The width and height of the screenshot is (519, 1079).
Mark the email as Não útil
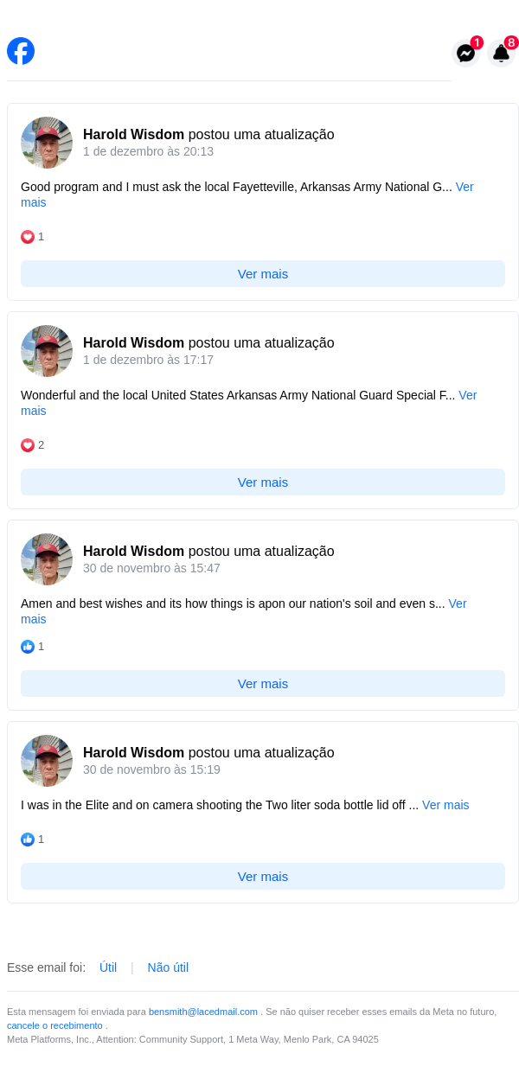pos(168,967)
